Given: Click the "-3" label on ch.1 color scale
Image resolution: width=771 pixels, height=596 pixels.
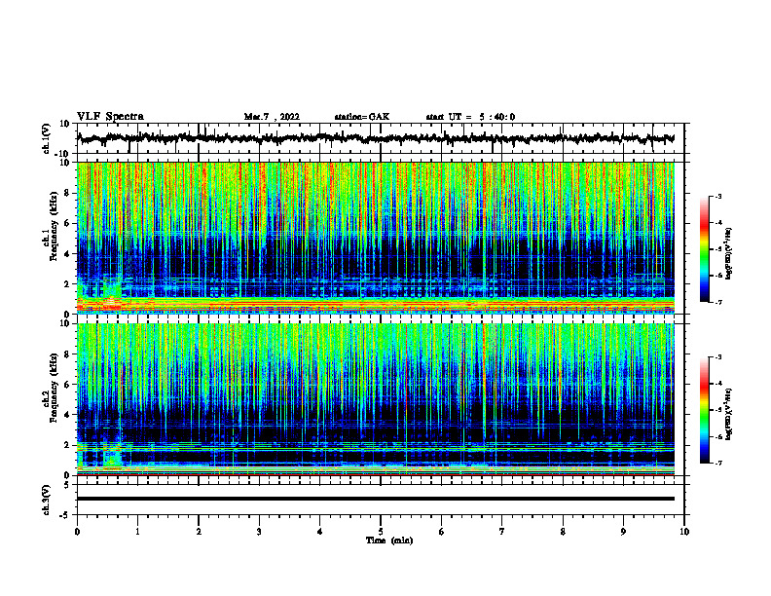Looking at the screenshot, I should 718,196.
